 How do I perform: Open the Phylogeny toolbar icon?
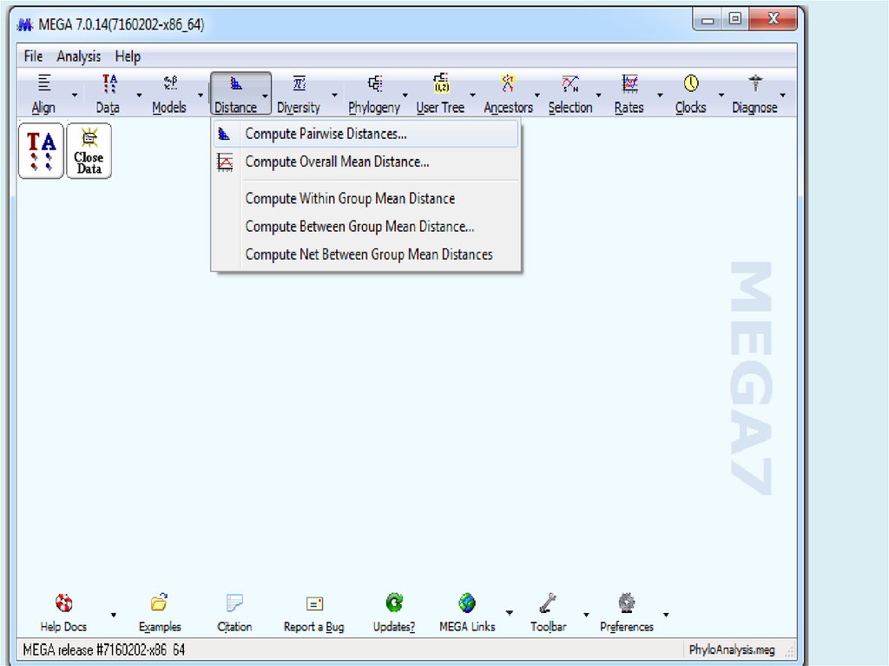375,82
